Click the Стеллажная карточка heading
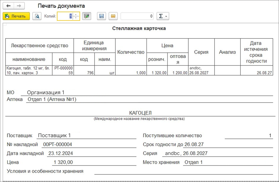 (x=139, y=29)
